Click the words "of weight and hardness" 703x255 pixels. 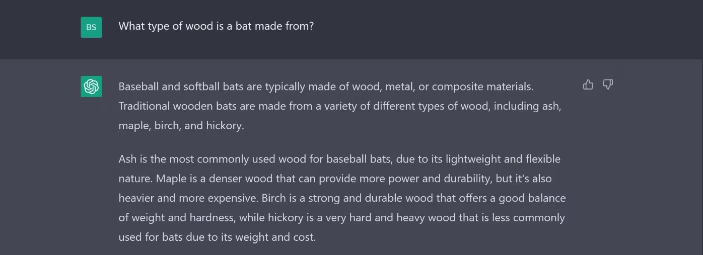(177, 218)
